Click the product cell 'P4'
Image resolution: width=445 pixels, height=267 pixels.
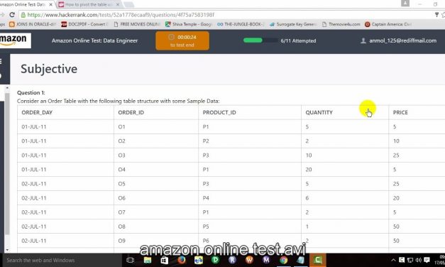pos(206,198)
